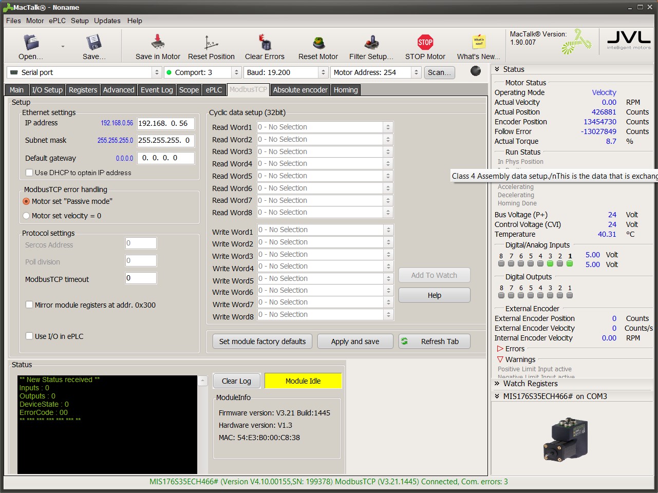Click digital output 1 indicator LED

click(x=570, y=295)
